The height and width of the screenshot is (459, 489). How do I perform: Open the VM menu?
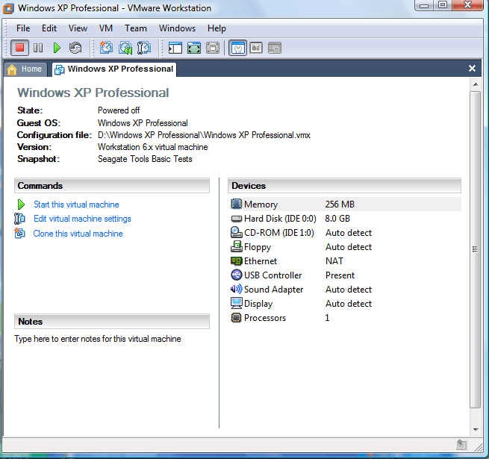coord(106,28)
